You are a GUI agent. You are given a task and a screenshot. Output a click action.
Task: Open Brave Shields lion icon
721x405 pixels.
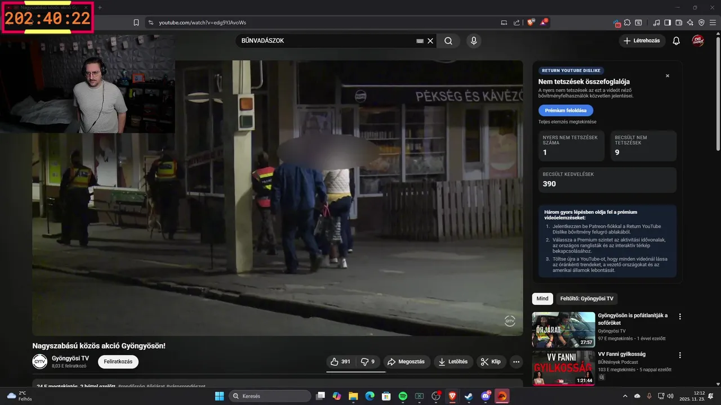(531, 22)
